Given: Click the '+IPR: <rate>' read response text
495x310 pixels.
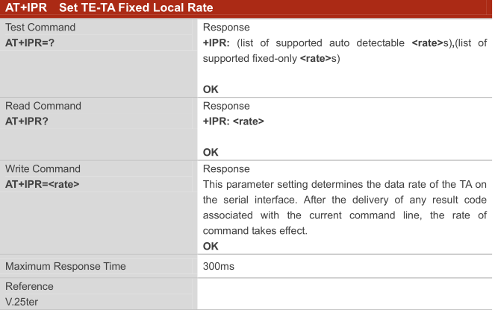Looking at the screenshot, I should point(233,121).
